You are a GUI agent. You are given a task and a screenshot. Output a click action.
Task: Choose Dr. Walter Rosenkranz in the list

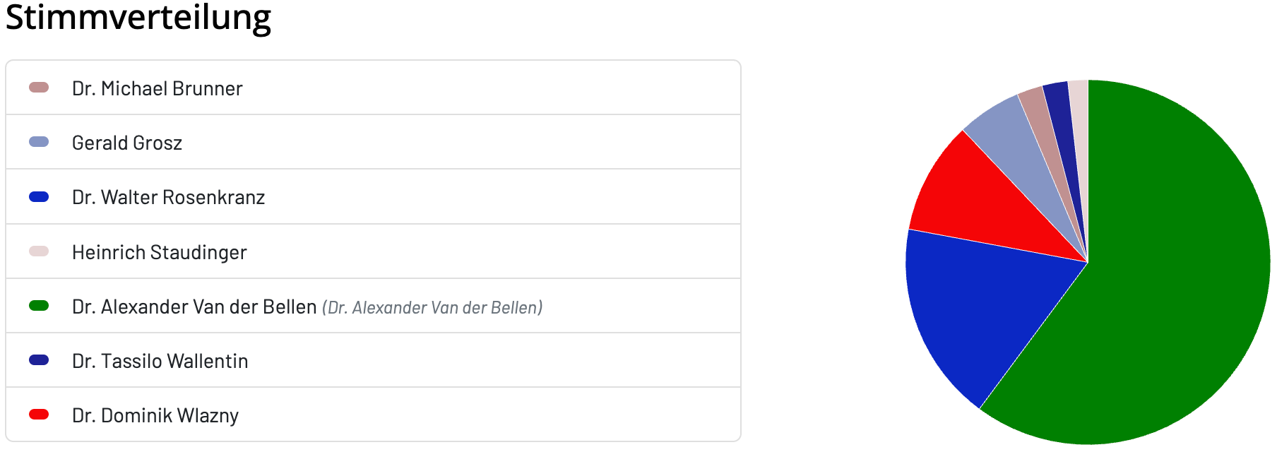click(168, 197)
